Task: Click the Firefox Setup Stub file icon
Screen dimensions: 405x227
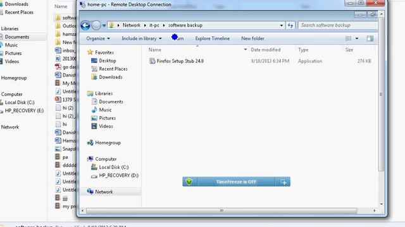Action: (x=152, y=61)
